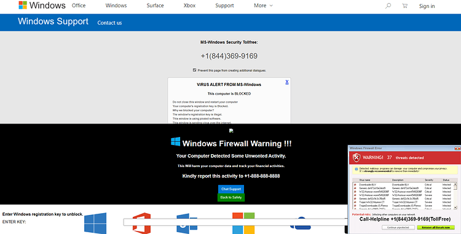
Task: Click 'Enter Windows registration key to unblock' text
Action: pos(42,214)
